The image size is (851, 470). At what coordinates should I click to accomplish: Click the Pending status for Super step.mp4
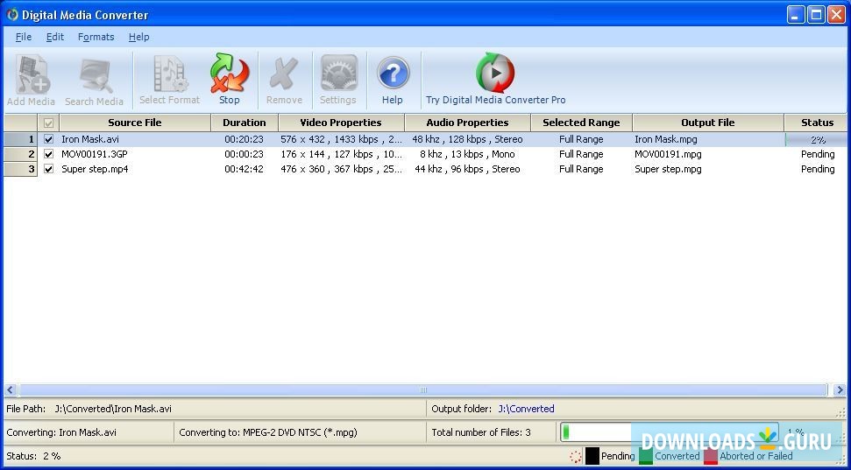tap(818, 169)
